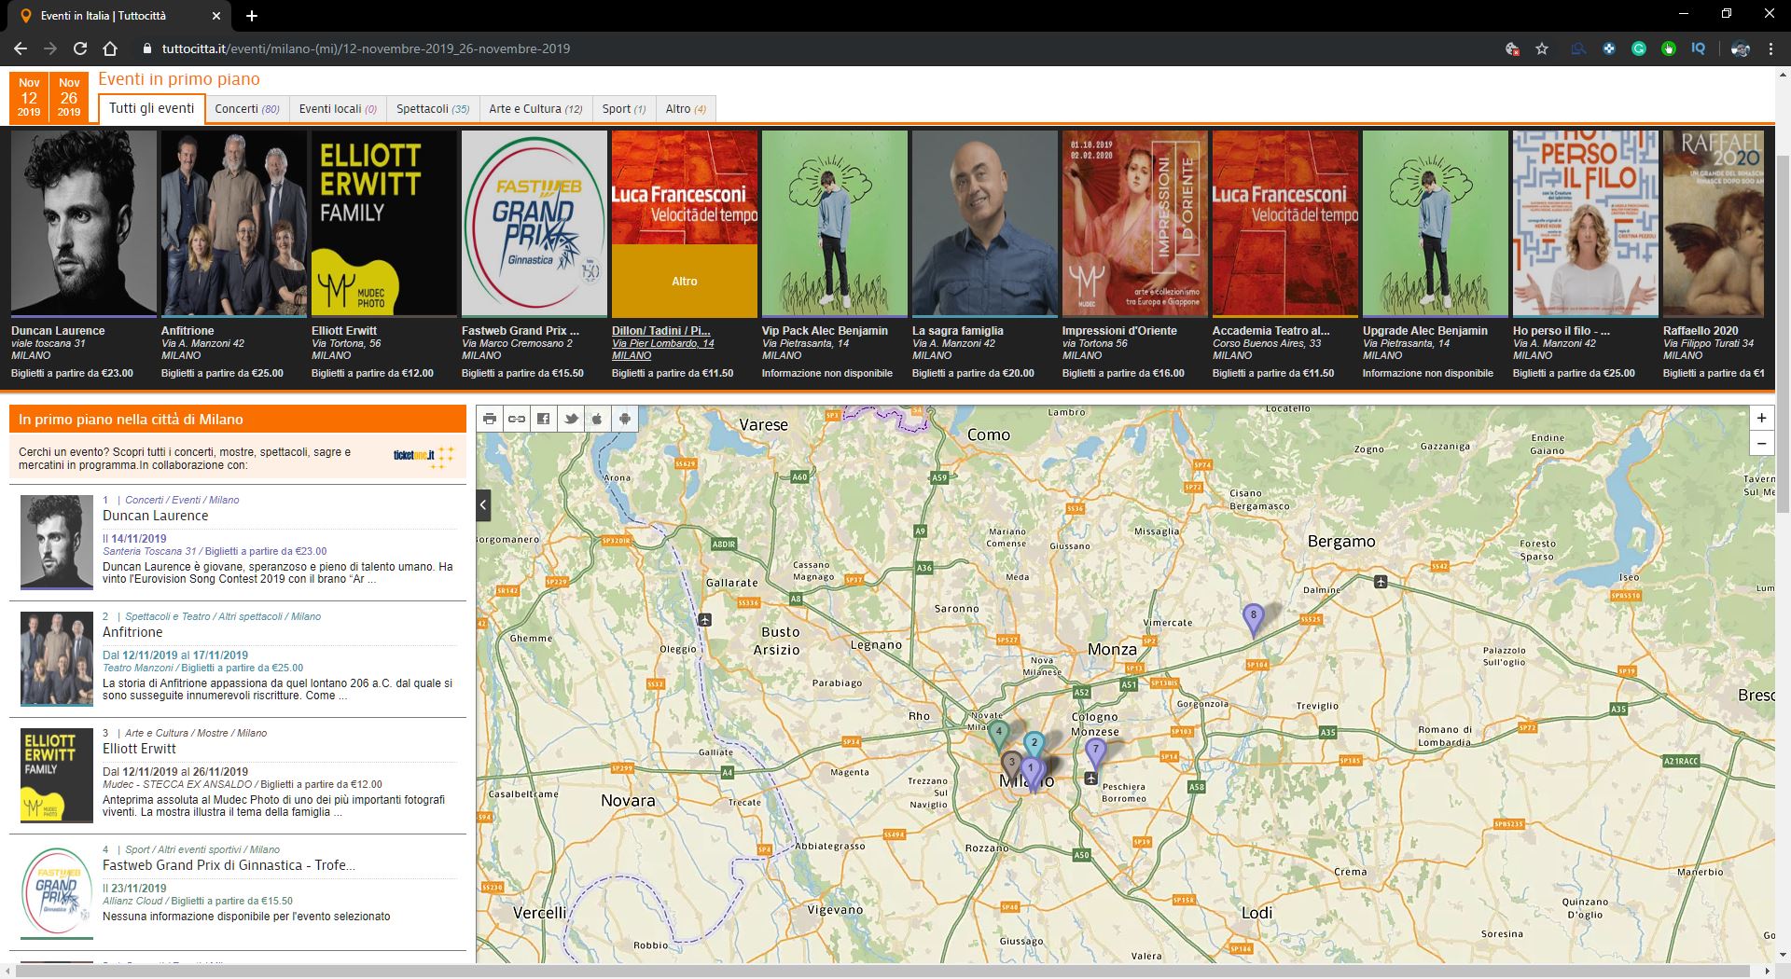Switch to the Concerti tab
The width and height of the screenshot is (1791, 979).
[x=246, y=109]
